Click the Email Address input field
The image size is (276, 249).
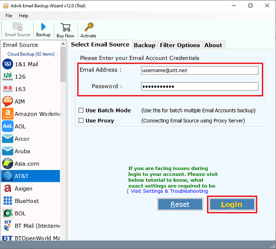point(200,70)
